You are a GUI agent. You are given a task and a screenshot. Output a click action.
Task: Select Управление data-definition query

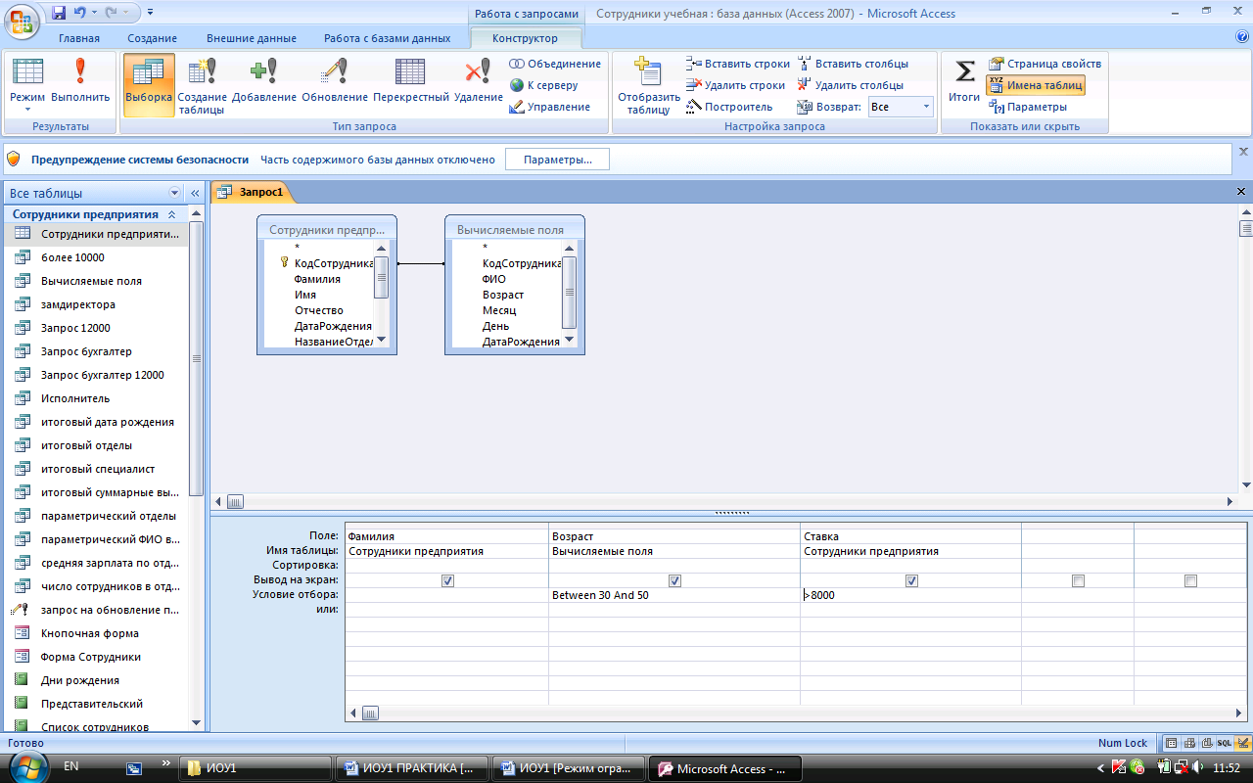point(549,107)
